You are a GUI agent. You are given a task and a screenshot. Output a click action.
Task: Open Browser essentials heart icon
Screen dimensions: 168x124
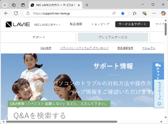pos(144,13)
